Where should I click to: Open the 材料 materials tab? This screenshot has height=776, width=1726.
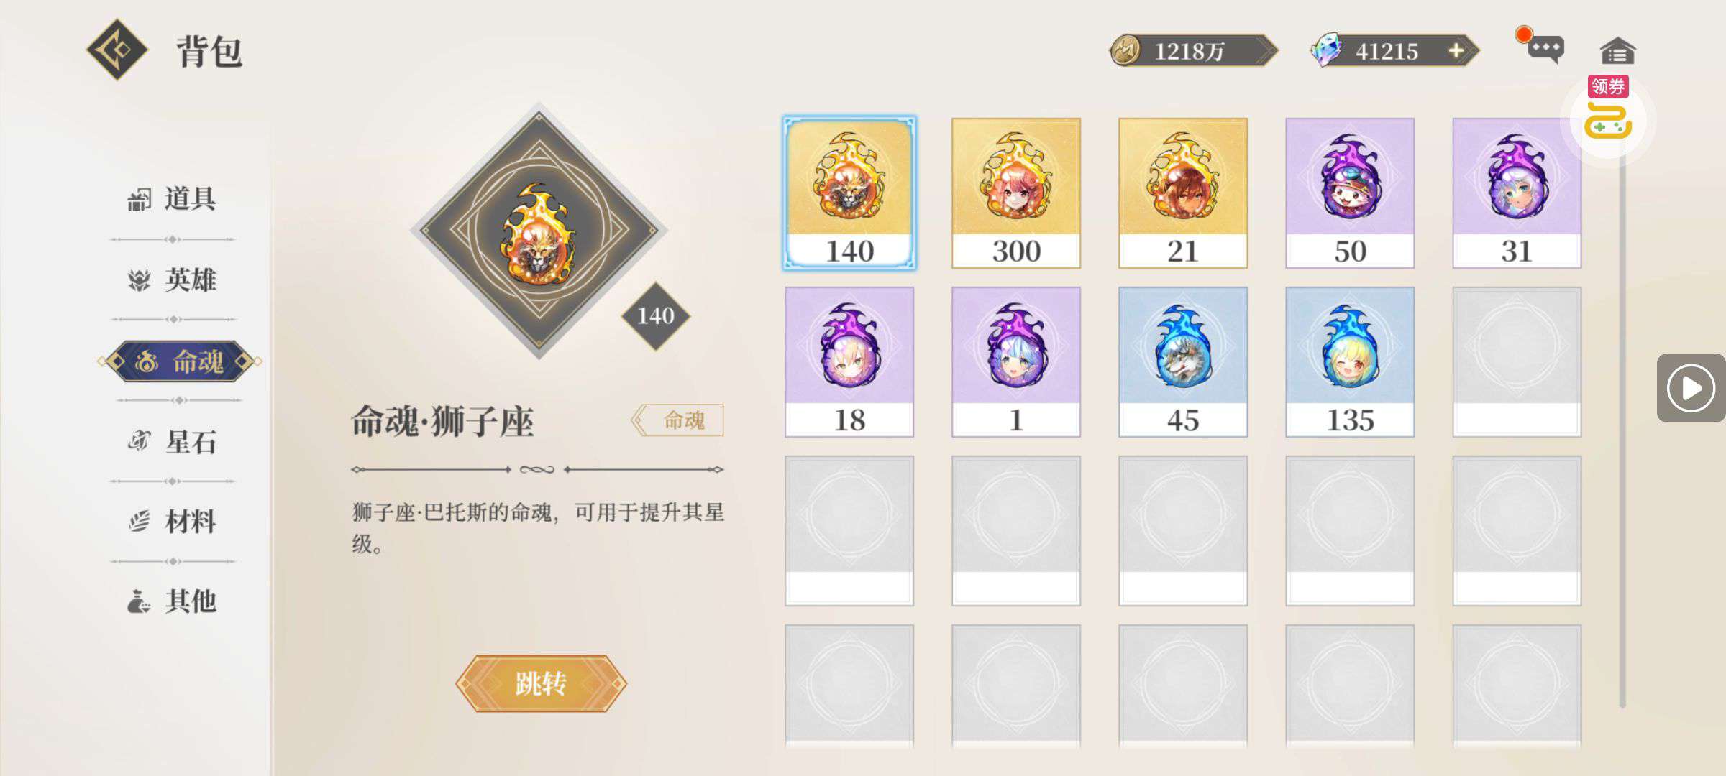[x=173, y=522]
